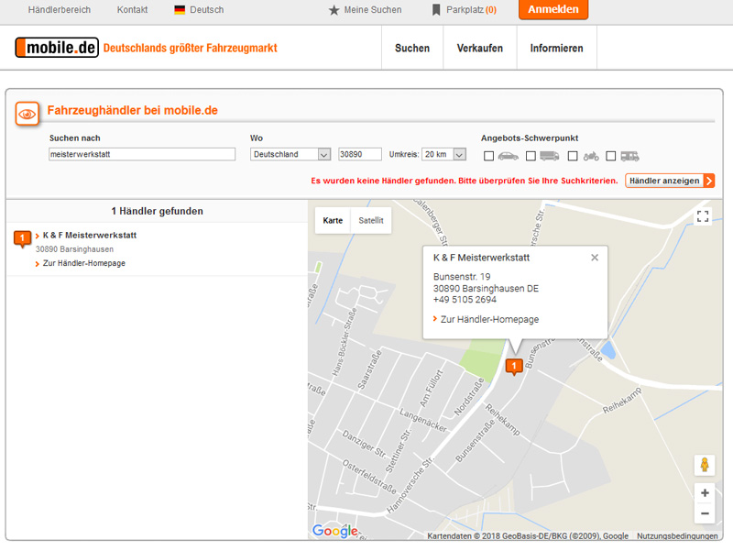Enable the motorcycle offer focus checkbox
733x551 pixels.
tap(573, 156)
